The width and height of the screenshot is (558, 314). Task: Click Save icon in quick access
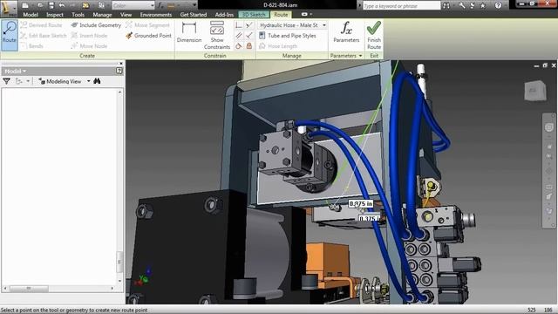(x=51, y=5)
